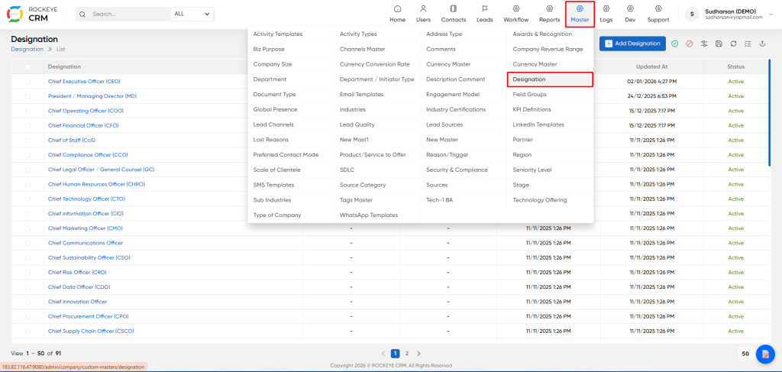The height and width of the screenshot is (372, 782).
Task: Open the Support section
Action: 658,14
